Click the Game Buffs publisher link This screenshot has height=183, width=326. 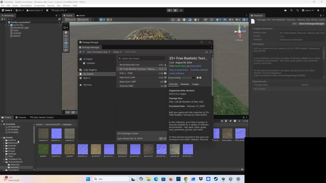click(x=196, y=66)
